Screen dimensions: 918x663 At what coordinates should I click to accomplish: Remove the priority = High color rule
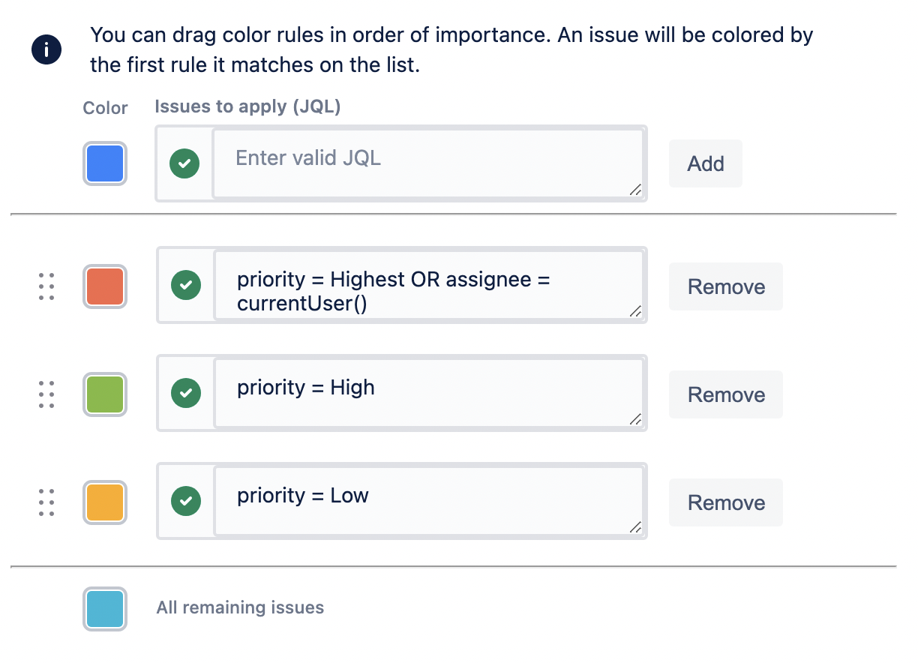[x=726, y=394]
